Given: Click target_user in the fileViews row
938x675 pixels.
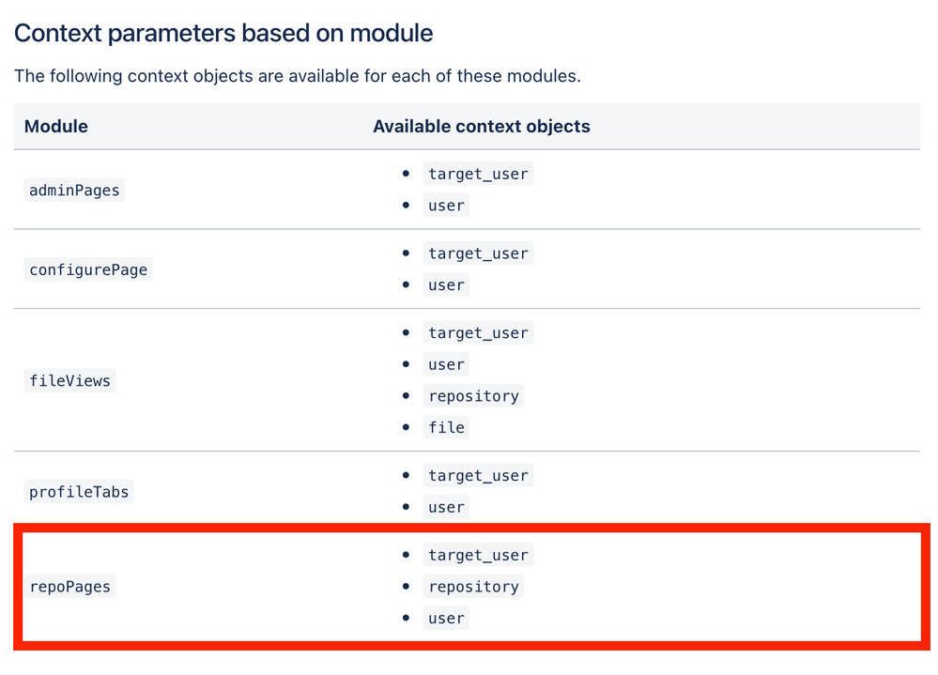Looking at the screenshot, I should 478,333.
